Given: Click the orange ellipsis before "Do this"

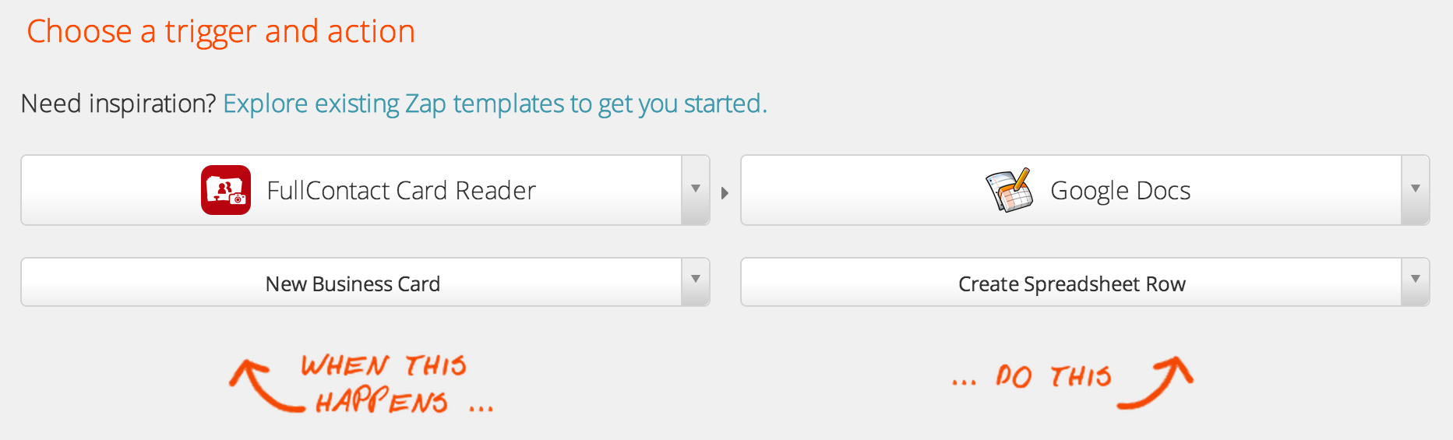Looking at the screenshot, I should 964,382.
